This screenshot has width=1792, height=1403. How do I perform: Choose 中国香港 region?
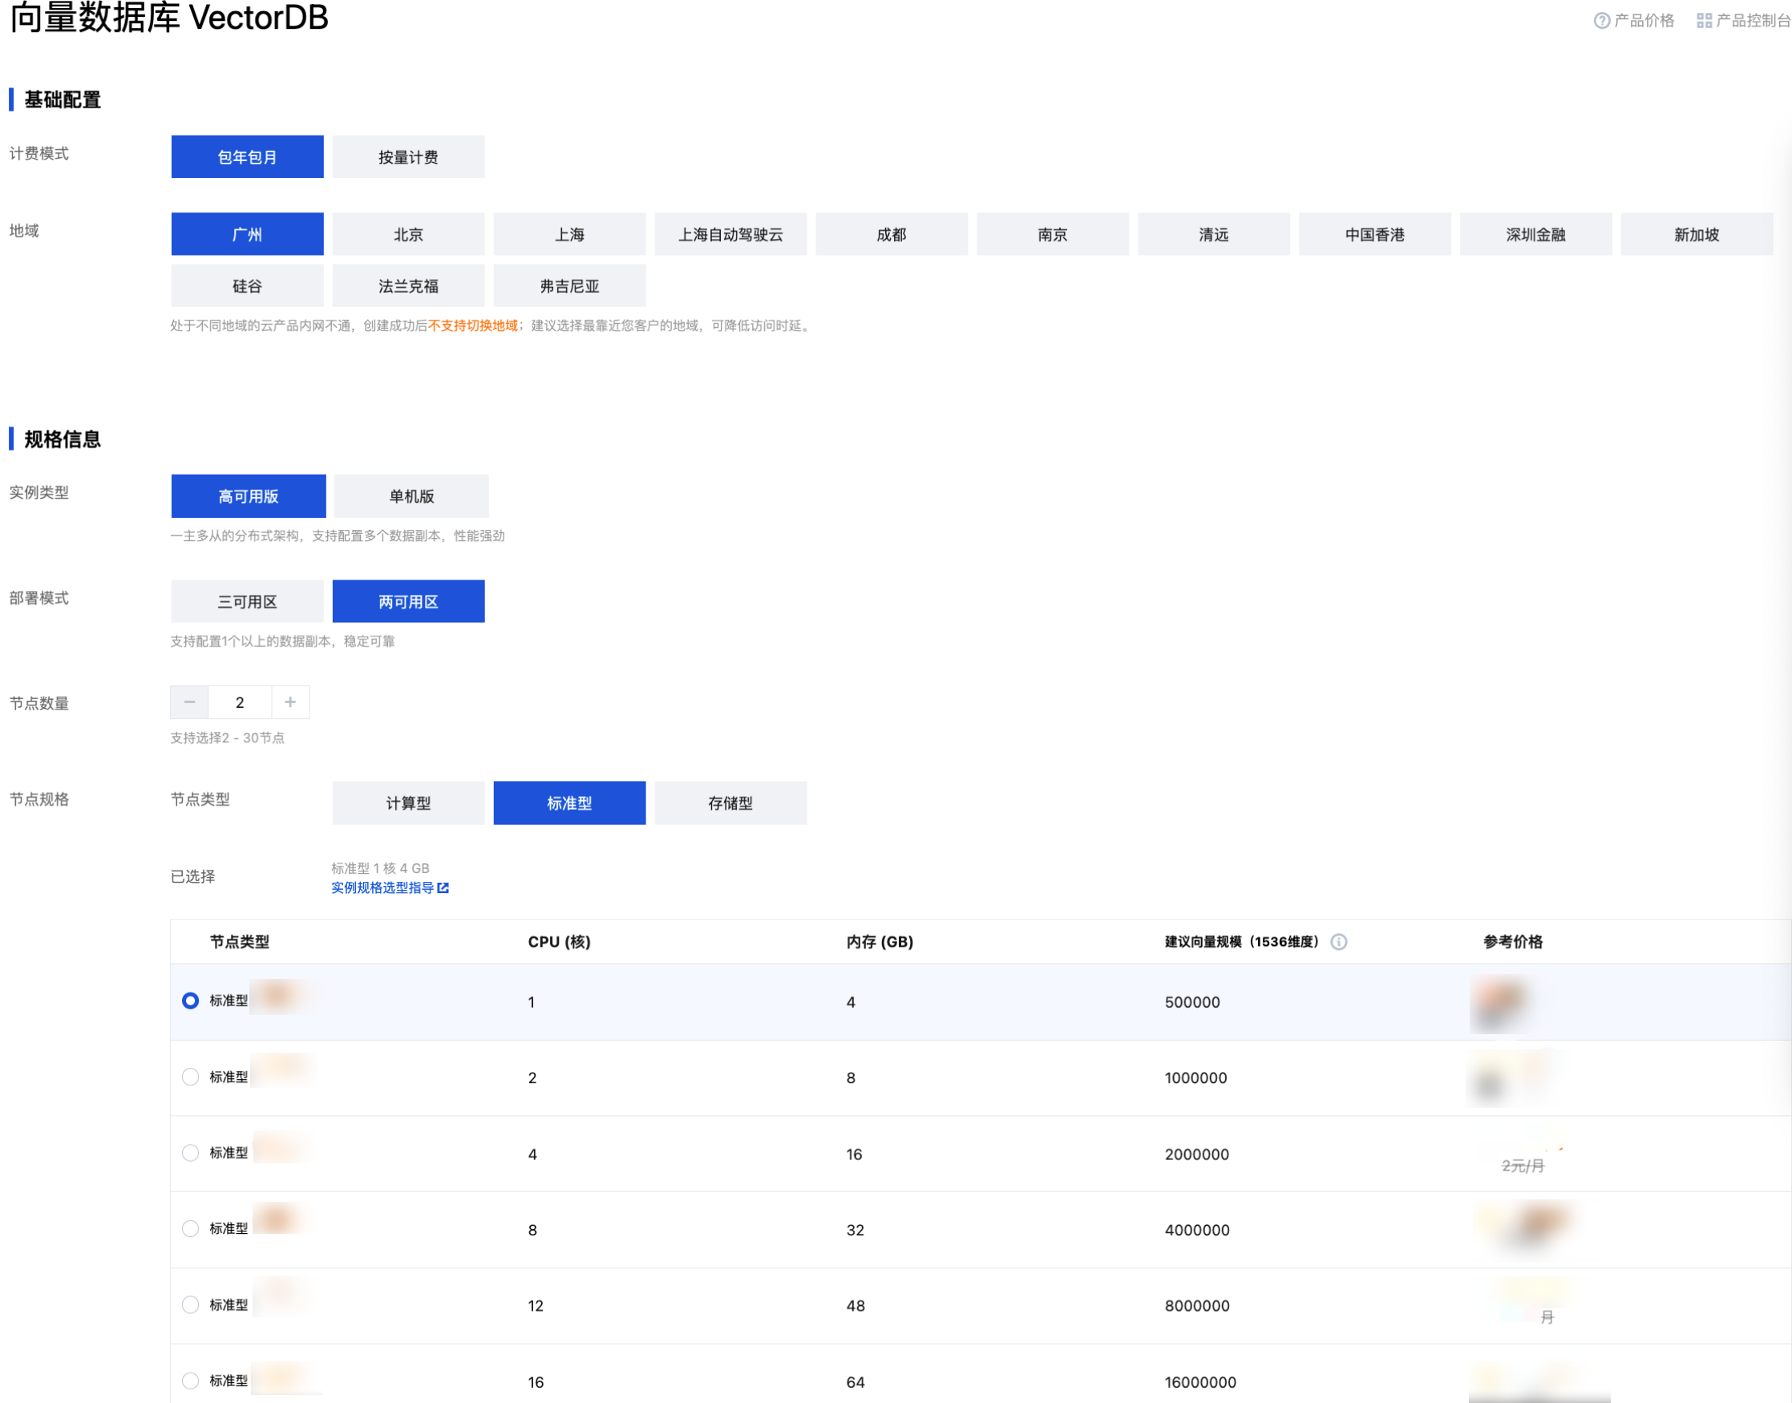click(1374, 234)
